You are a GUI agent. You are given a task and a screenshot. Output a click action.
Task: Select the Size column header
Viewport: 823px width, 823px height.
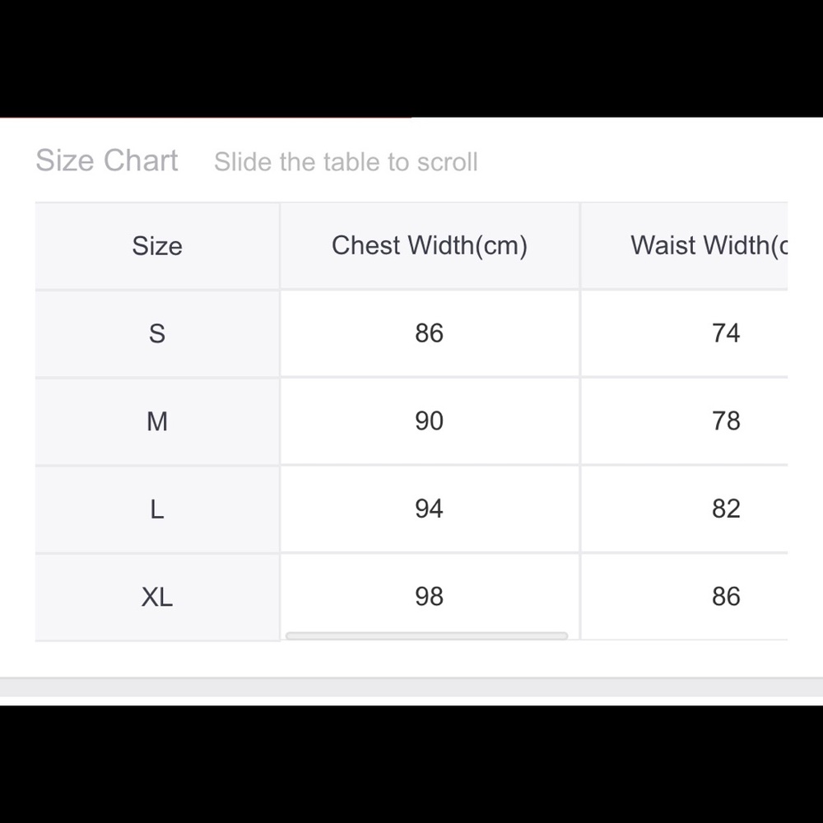[157, 246]
